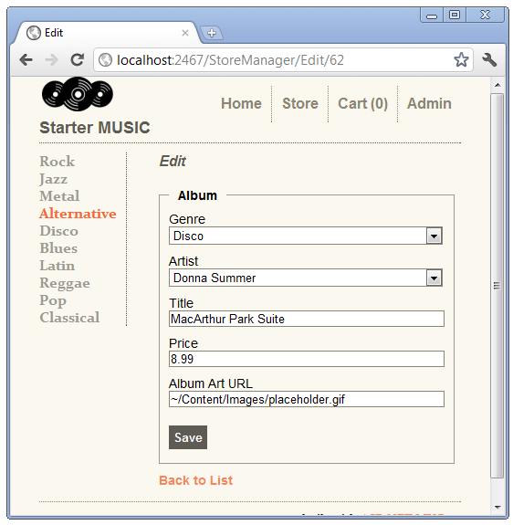The image size is (513, 525).
Task: Select the Edit browser tab
Action: [107, 33]
